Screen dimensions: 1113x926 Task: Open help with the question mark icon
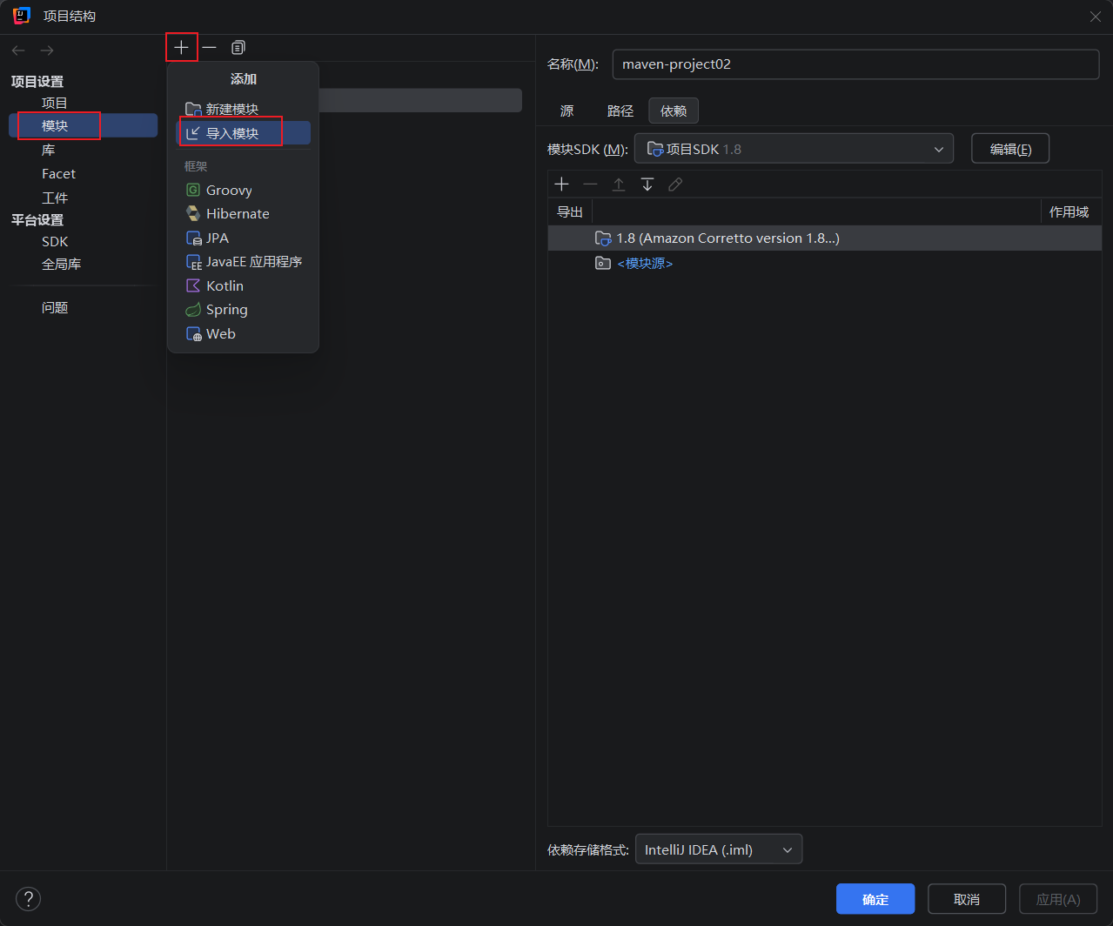pos(28,899)
